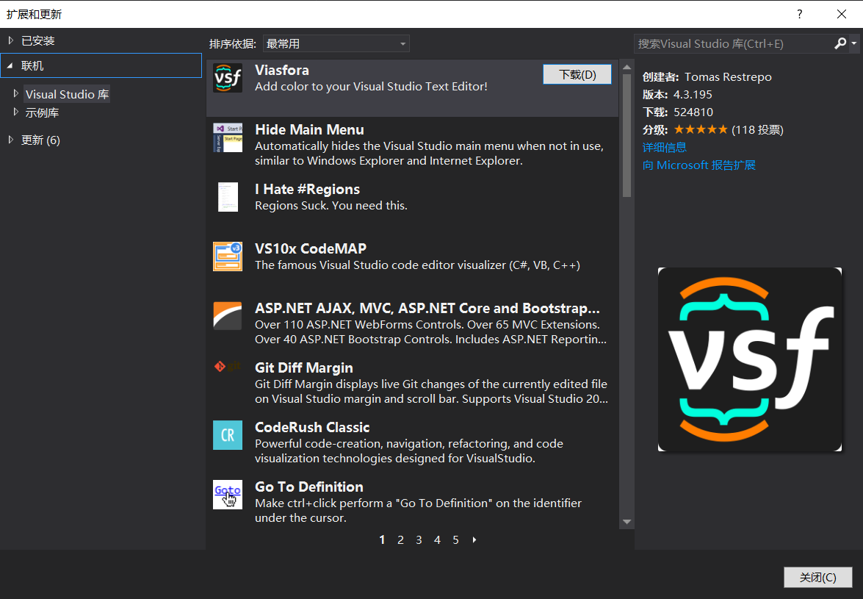The height and width of the screenshot is (599, 863).
Task: Click the Viasfora extension icon
Action: [x=227, y=78]
